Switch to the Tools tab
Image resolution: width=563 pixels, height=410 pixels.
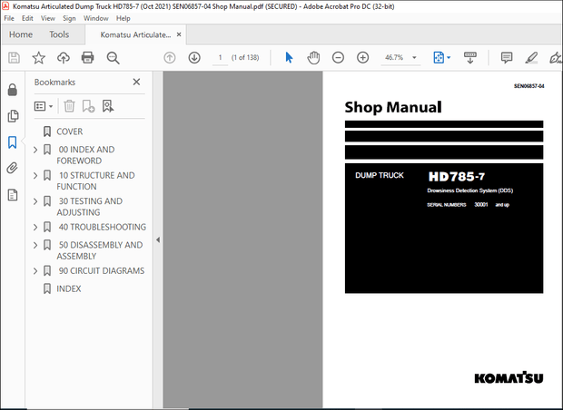[x=59, y=34]
